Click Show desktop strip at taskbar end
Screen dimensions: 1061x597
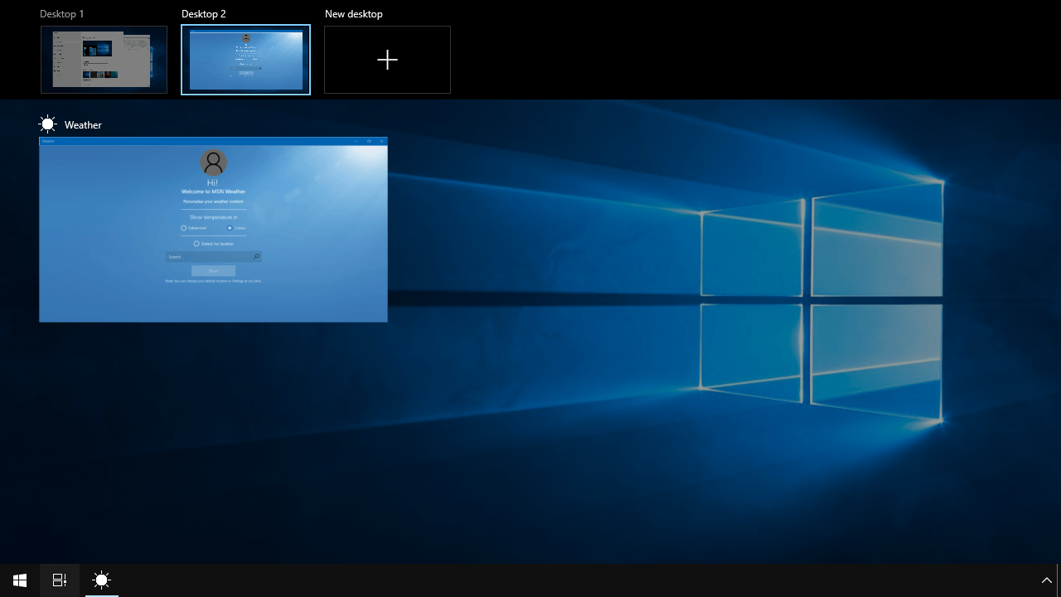pos(1059,580)
